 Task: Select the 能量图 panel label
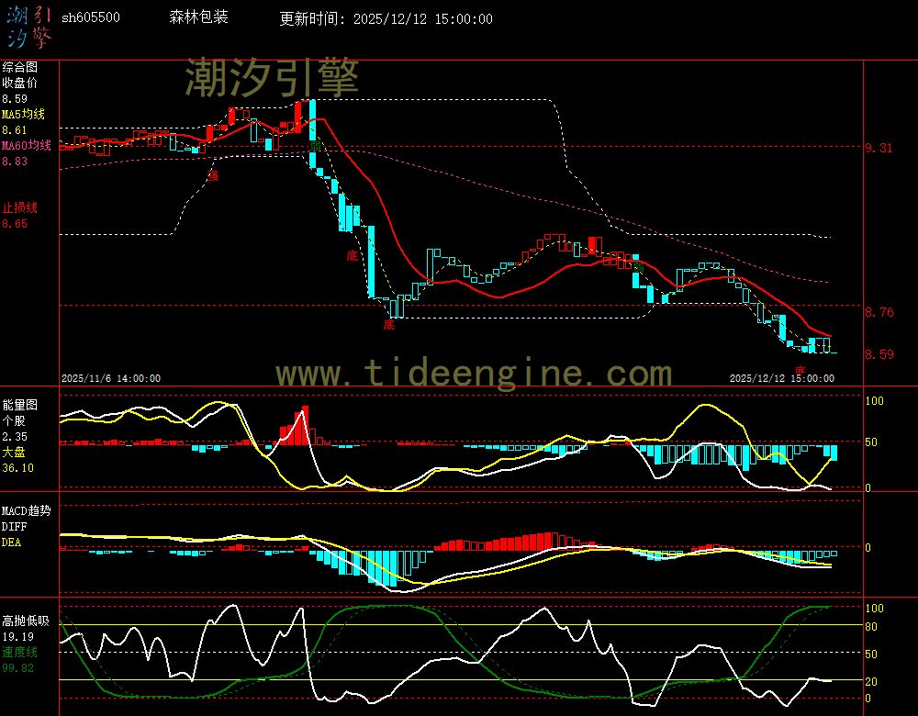tap(19, 404)
